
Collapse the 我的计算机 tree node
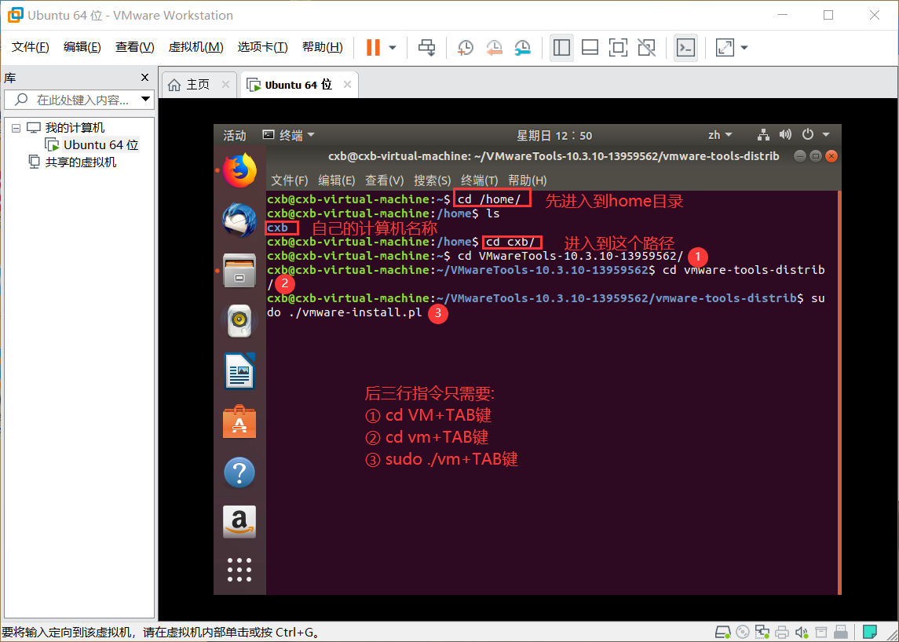(x=16, y=127)
